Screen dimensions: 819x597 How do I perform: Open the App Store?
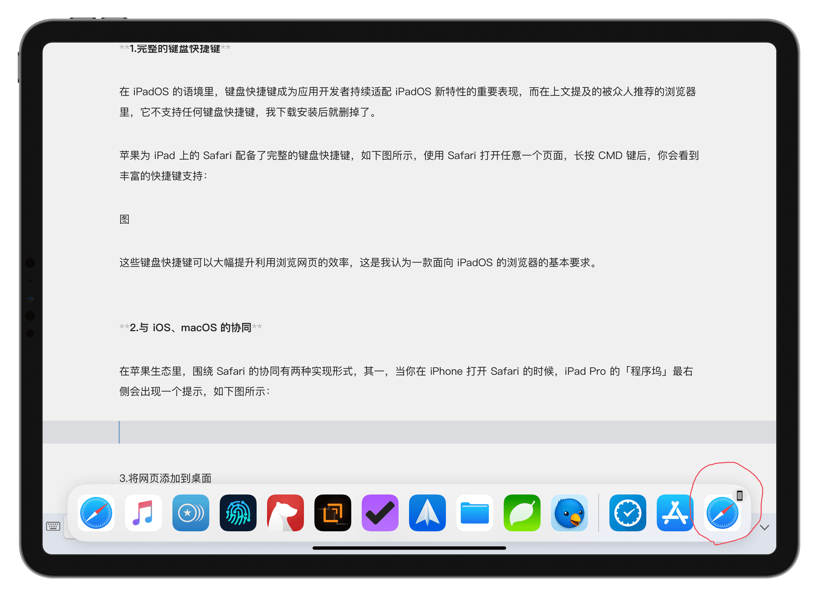[675, 513]
